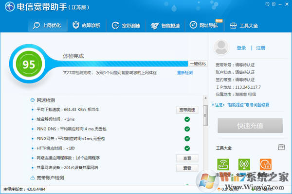292x194 pixels.
Task: Click the 登录 login link
Action: [241, 48]
